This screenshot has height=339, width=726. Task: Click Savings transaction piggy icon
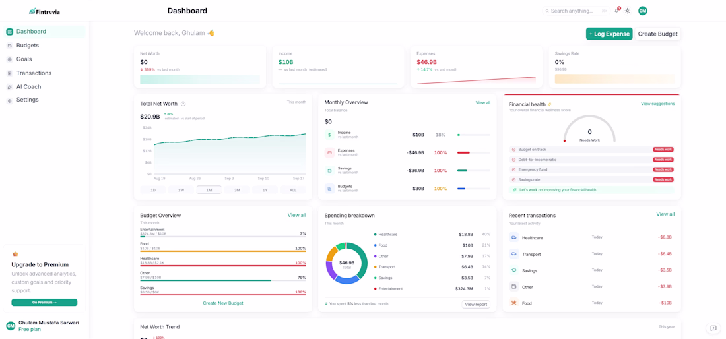513,270
